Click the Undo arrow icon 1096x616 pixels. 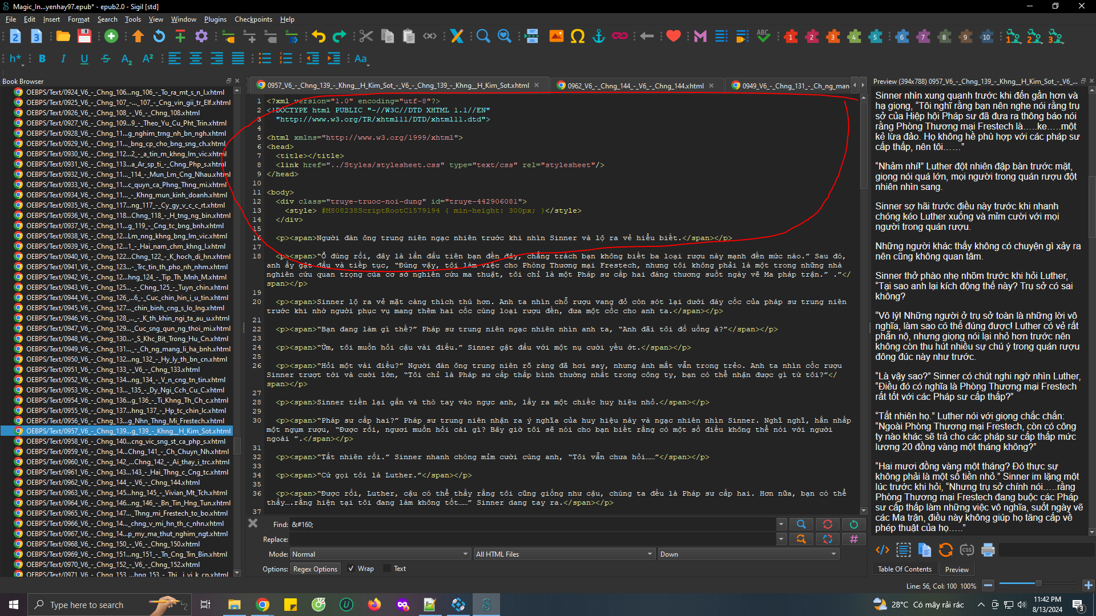319,37
